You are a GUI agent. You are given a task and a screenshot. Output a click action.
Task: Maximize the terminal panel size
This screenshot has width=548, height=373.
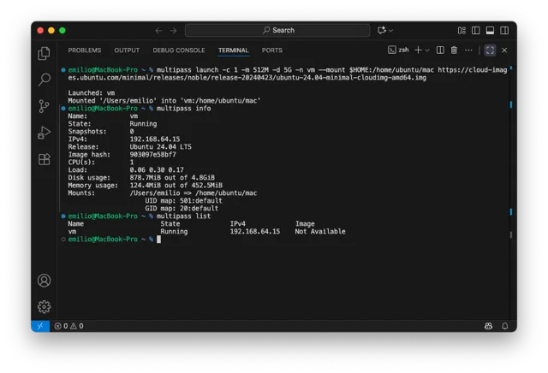tap(491, 50)
